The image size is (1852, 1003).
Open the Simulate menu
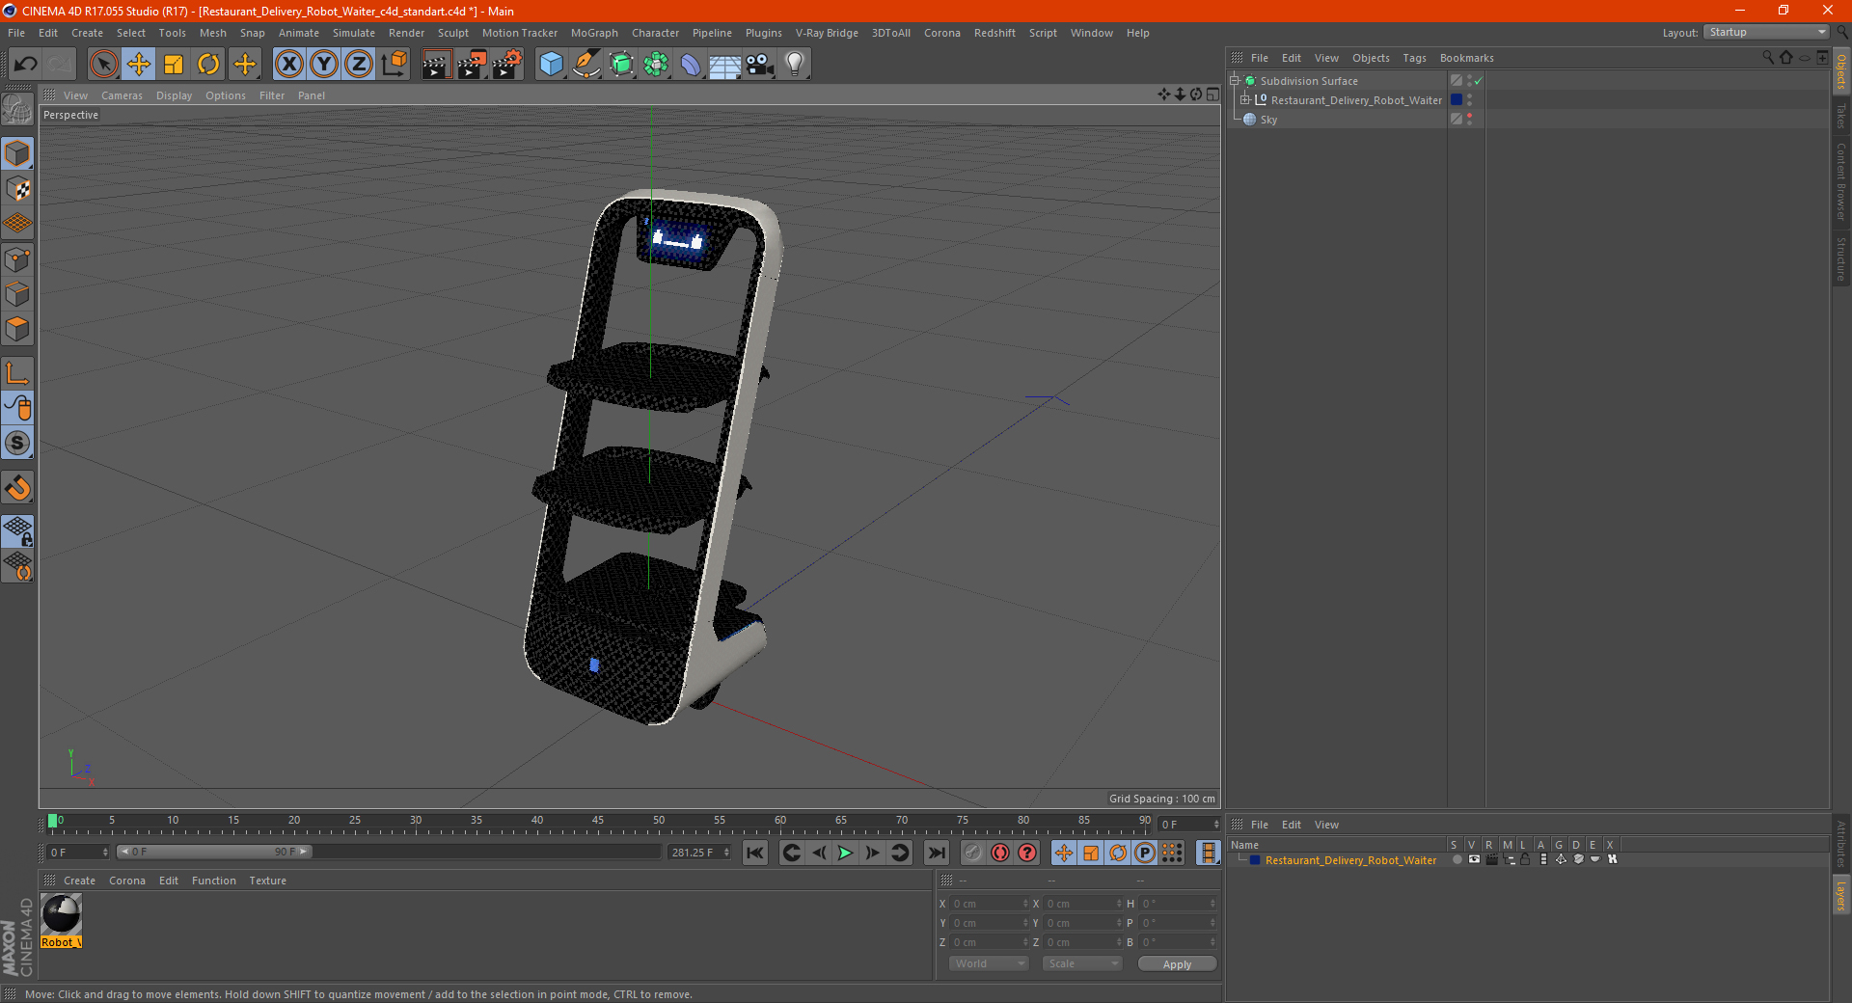354,33
